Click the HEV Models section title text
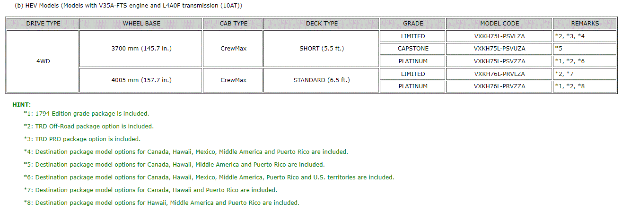 coord(129,5)
